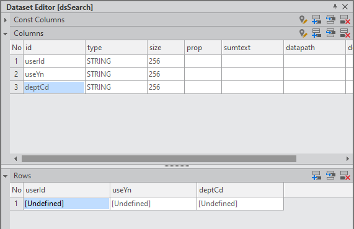Viewport: 354px width, 229px height.
Task: Delete a column in the Columns section
Action: coord(345,33)
